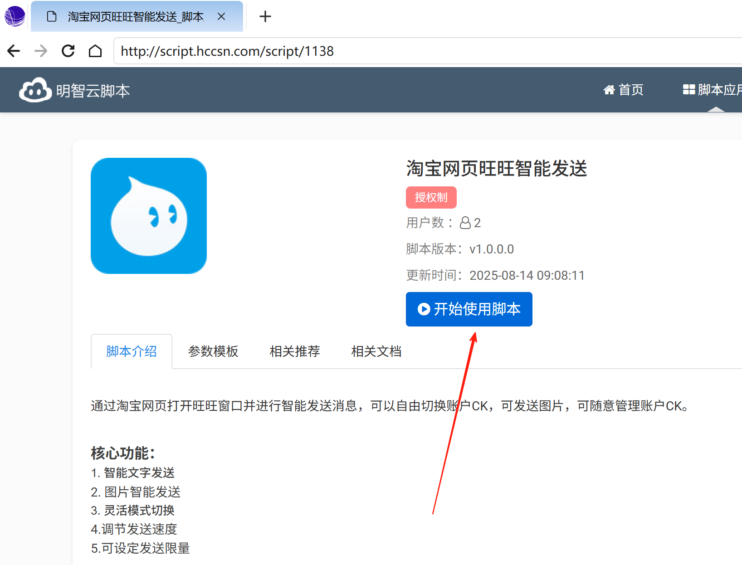
Task: Focus the address bar URL field
Action: 428,51
